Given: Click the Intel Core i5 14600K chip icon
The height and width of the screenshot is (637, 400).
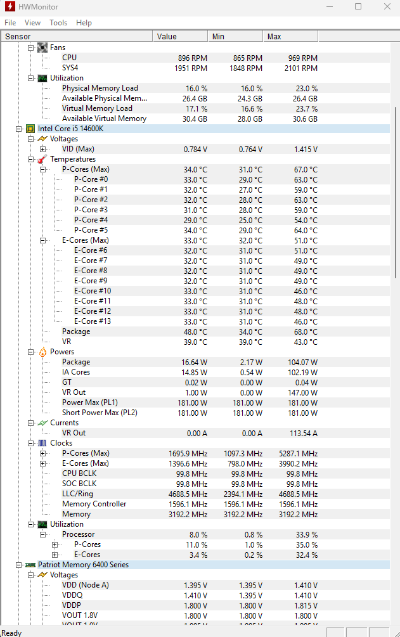Looking at the screenshot, I should click(30, 129).
